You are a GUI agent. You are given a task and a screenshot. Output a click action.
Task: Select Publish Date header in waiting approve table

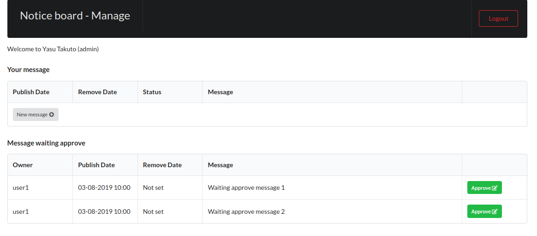coord(96,165)
